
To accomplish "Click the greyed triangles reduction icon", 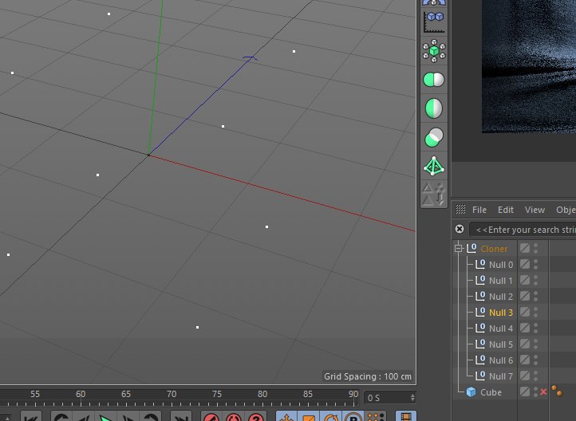I will coord(434,194).
